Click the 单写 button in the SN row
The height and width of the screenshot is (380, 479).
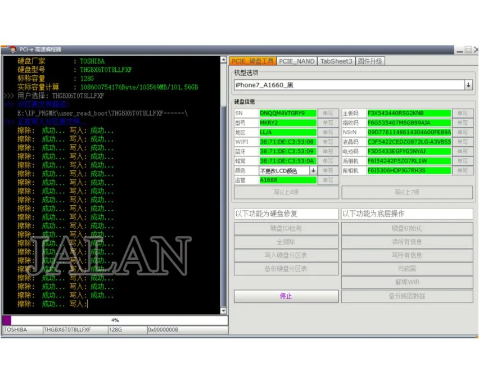tap(328, 114)
